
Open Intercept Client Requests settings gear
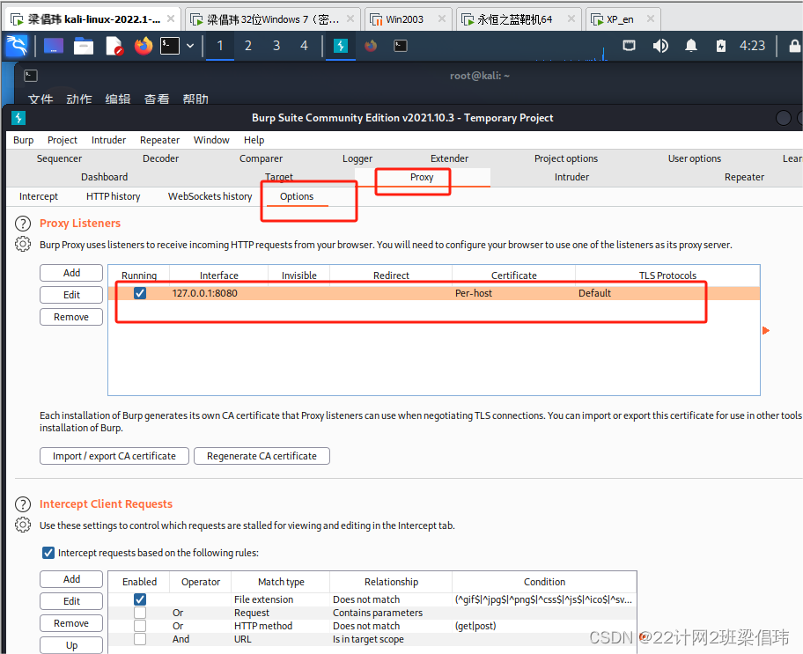[23, 525]
